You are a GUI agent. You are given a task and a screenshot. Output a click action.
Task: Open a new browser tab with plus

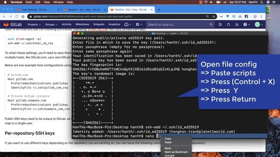159,10
